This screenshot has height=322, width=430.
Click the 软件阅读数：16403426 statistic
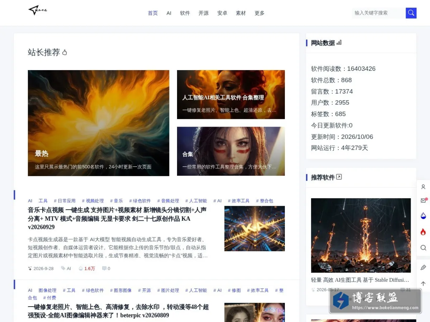(x=343, y=69)
